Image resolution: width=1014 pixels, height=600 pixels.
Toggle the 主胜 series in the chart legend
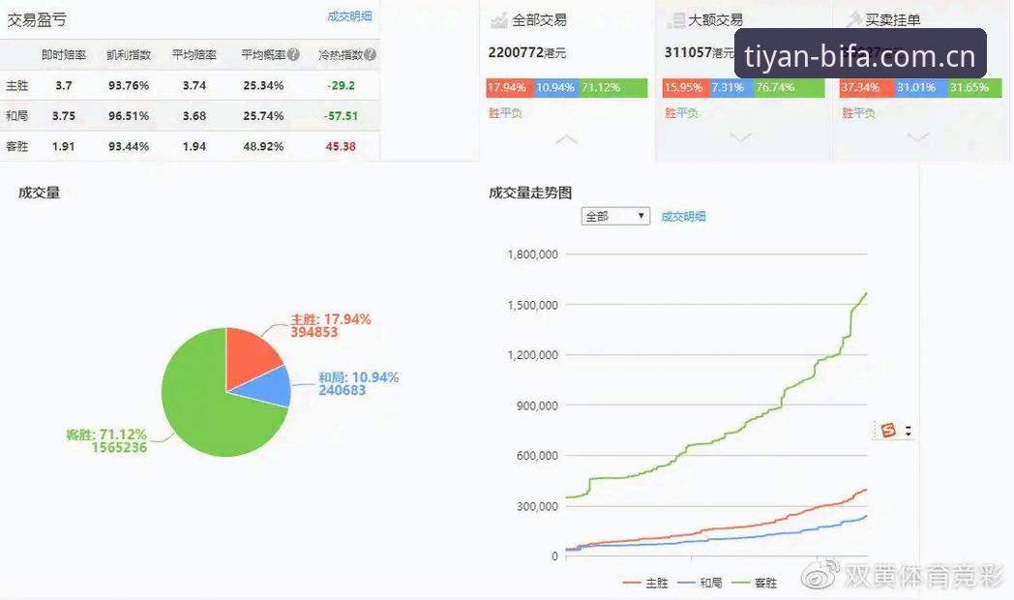(x=645, y=584)
